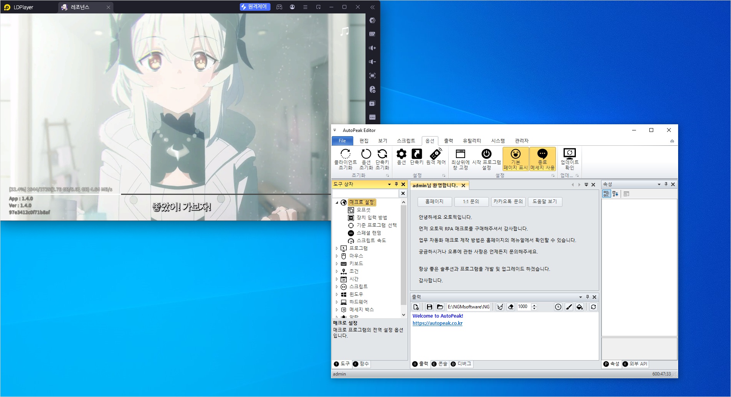Click LDPlayer add volume icon in sidebar
Viewport: 731px width, 397px height.
point(372,48)
